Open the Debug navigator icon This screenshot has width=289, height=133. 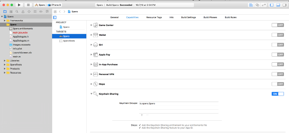pos(35,12)
